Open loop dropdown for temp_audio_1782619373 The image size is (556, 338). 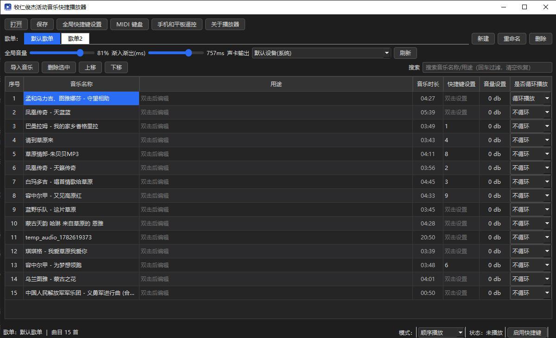coord(531,237)
